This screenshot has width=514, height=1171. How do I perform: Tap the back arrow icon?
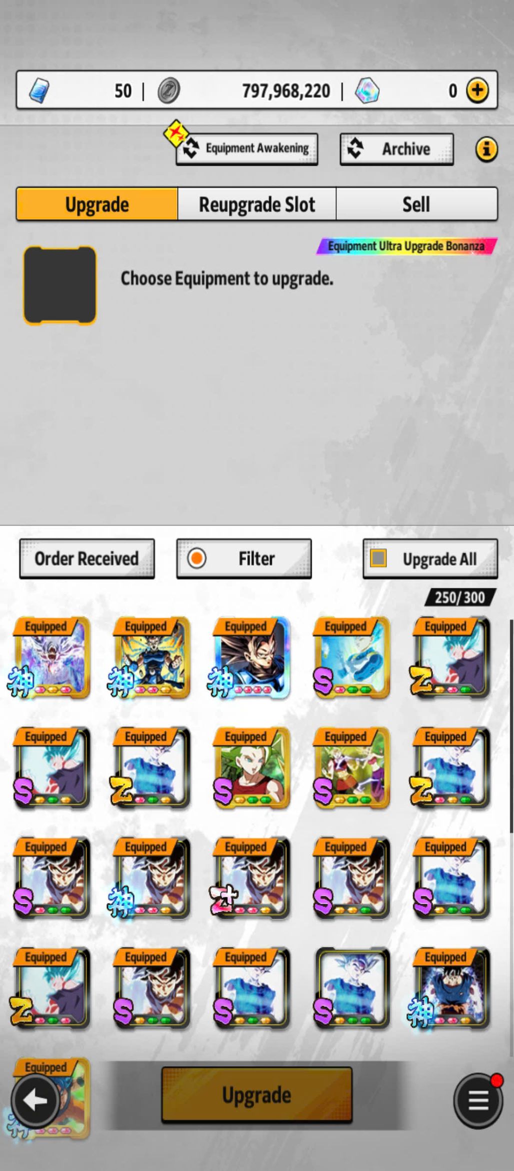click(x=36, y=1101)
